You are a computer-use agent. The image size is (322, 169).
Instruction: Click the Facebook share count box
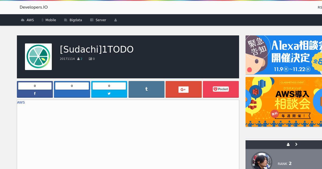35,86
